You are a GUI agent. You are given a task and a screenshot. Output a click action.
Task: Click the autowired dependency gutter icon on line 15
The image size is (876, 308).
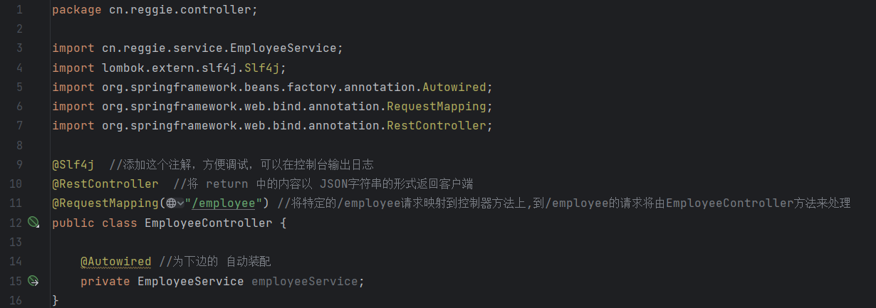33,281
